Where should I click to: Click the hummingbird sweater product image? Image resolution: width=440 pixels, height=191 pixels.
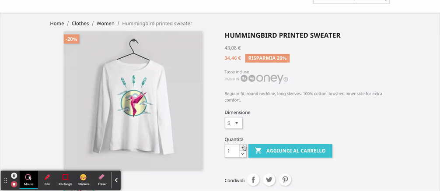133,100
